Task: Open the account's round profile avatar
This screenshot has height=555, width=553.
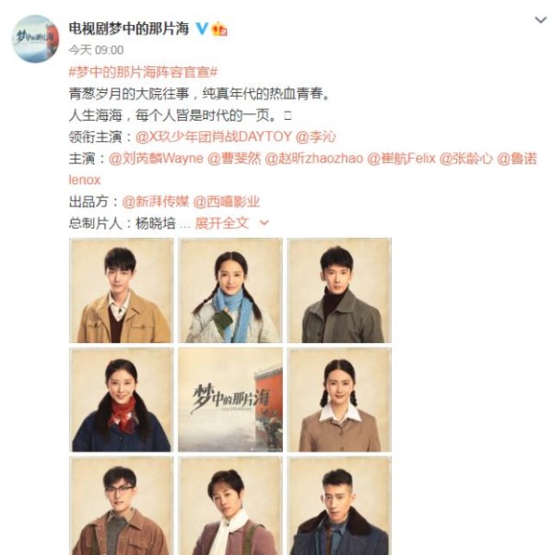Action: 35,38
